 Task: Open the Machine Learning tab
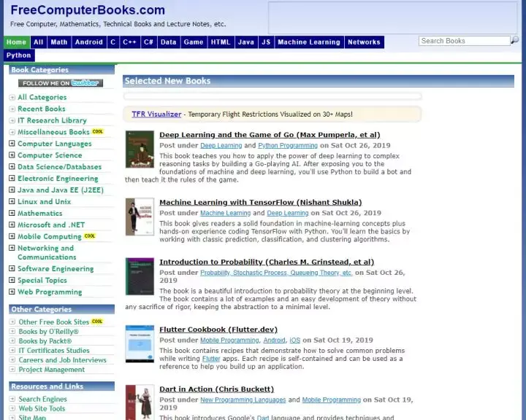[309, 42]
